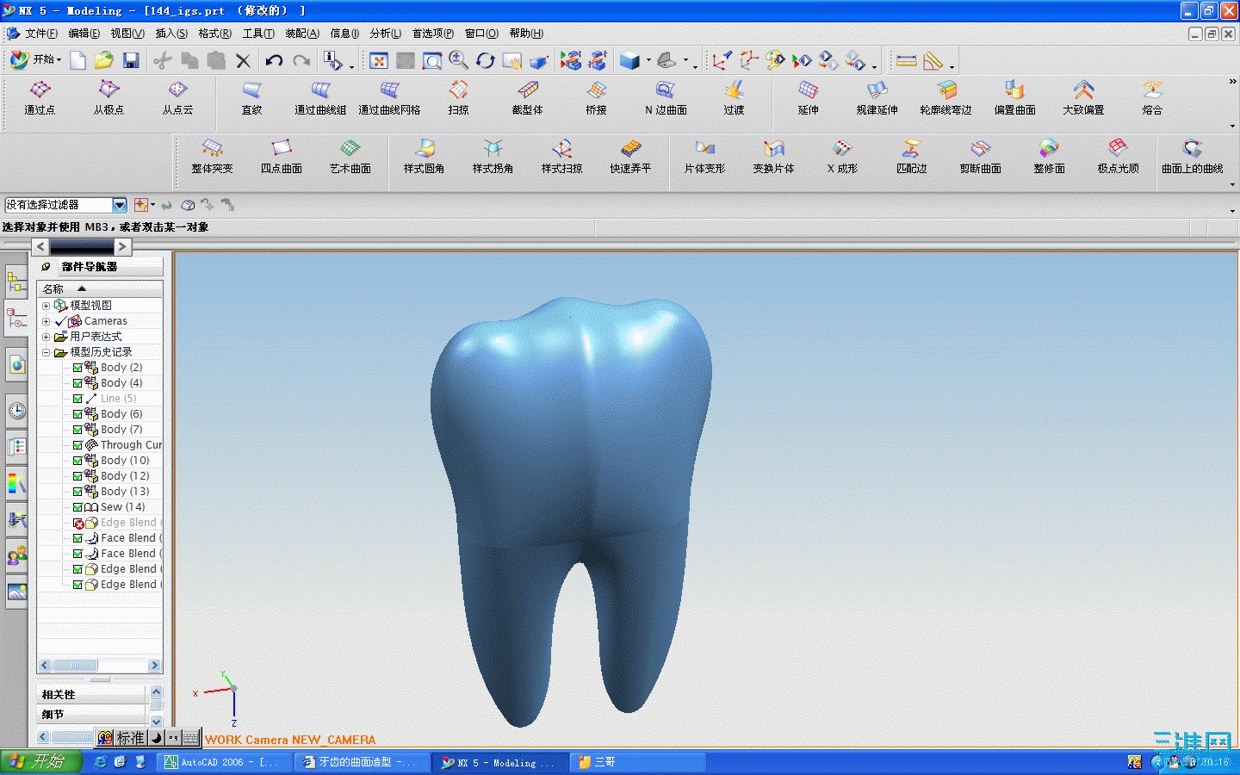Select the X 成形 (X-Form) tool
The width and height of the screenshot is (1240, 775).
pyautogui.click(x=842, y=157)
